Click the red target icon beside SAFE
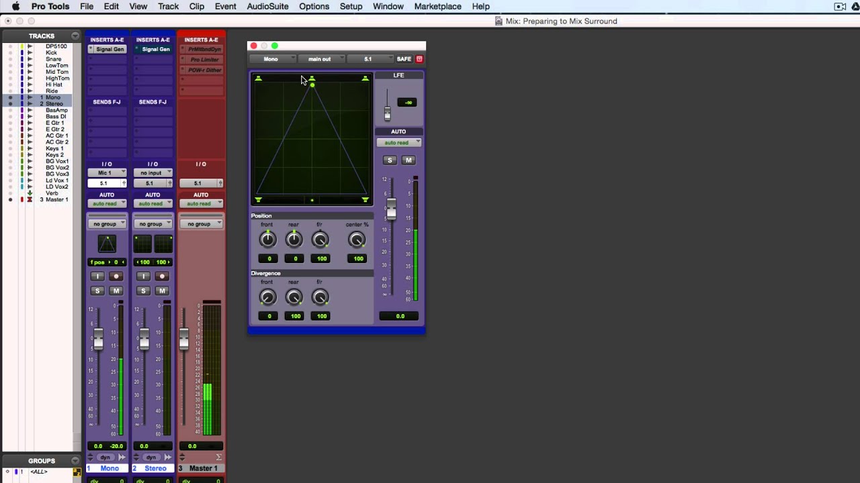The height and width of the screenshot is (483, 860). (x=419, y=59)
